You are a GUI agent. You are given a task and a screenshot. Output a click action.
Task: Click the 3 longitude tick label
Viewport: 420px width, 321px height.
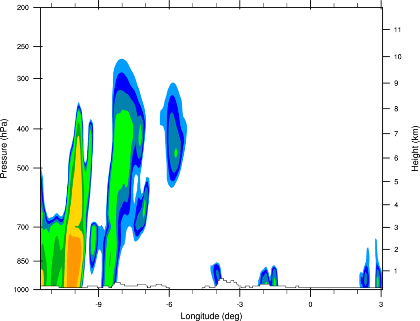pyautogui.click(x=381, y=304)
